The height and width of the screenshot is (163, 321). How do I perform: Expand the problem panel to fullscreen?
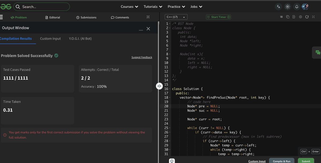click(148, 17)
